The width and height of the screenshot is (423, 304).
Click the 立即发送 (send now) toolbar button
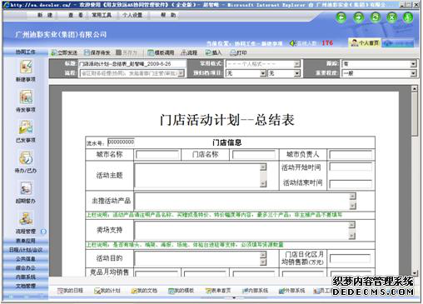click(x=64, y=52)
